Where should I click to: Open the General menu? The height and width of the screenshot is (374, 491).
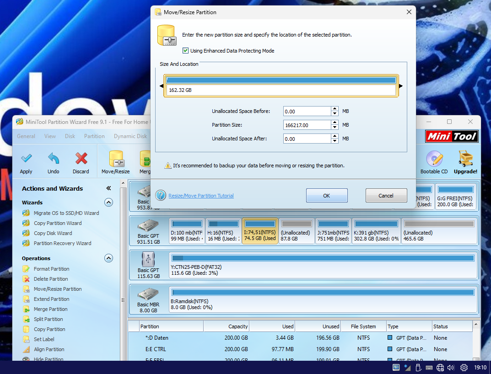click(x=26, y=136)
